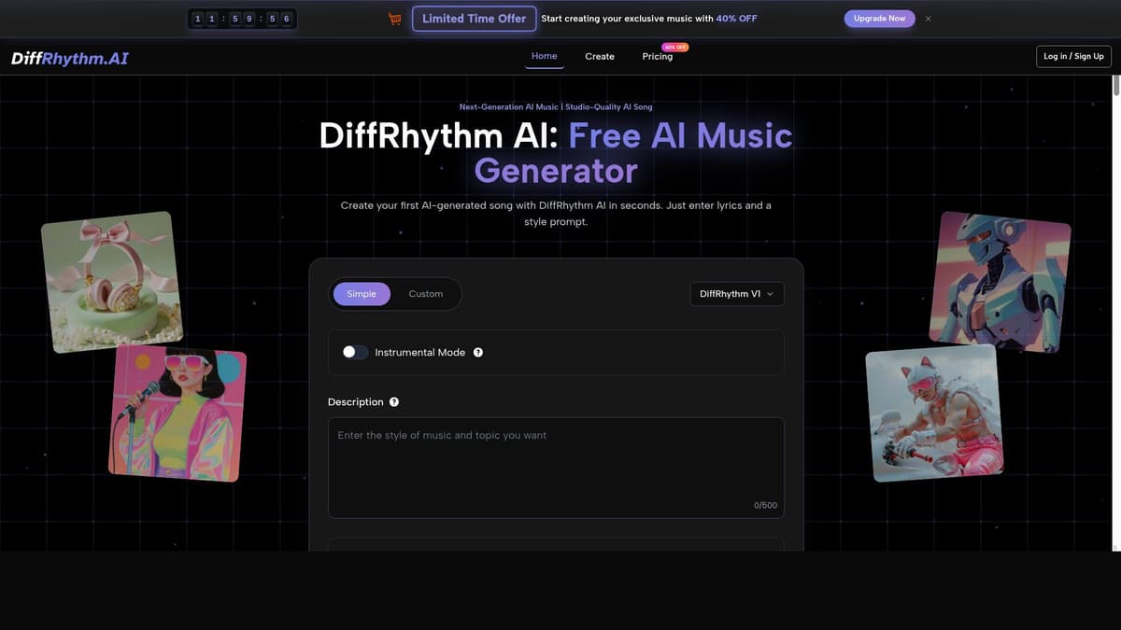Click the Description help icon
The height and width of the screenshot is (630, 1121).
click(x=394, y=402)
